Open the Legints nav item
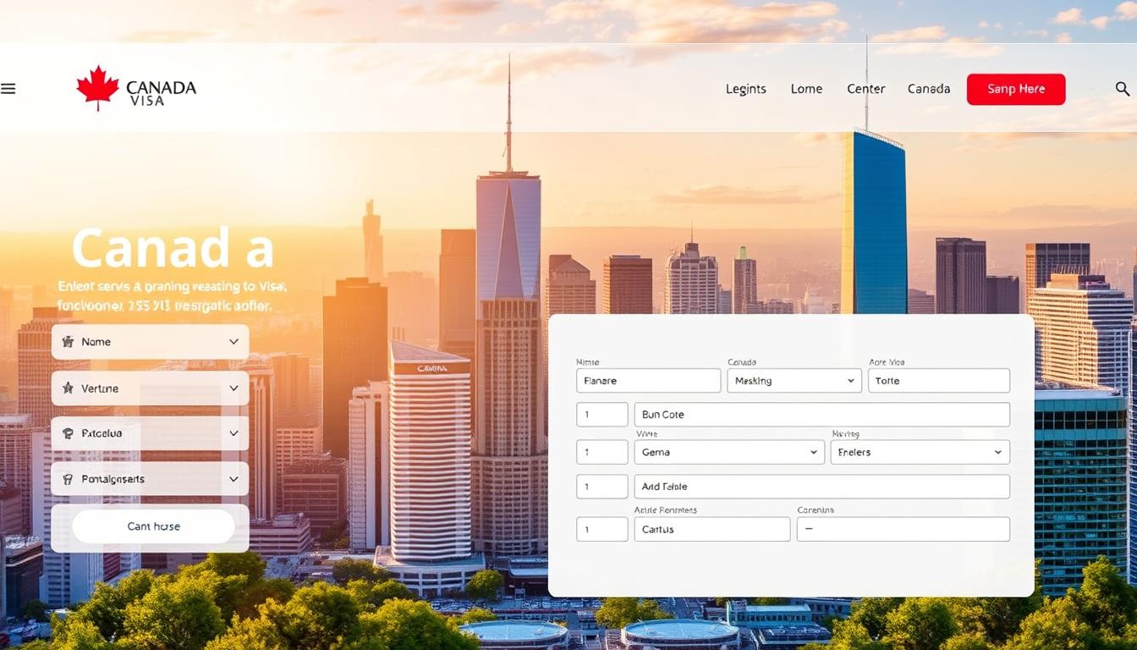The width and height of the screenshot is (1137, 650). tap(745, 89)
